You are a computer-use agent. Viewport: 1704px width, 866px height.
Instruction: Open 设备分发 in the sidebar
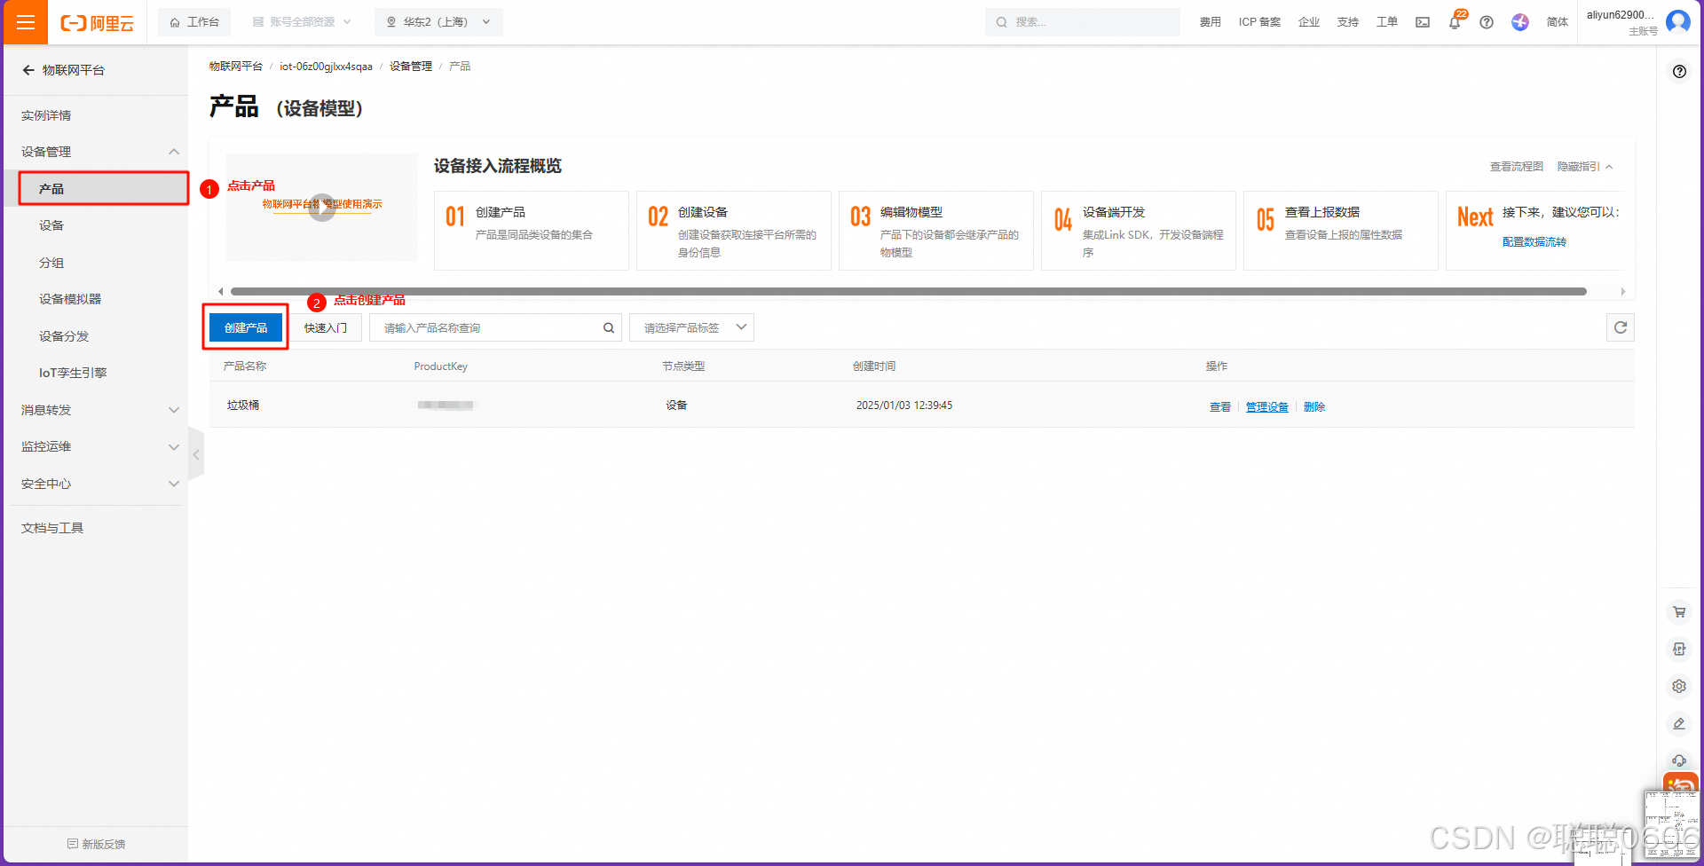click(64, 336)
